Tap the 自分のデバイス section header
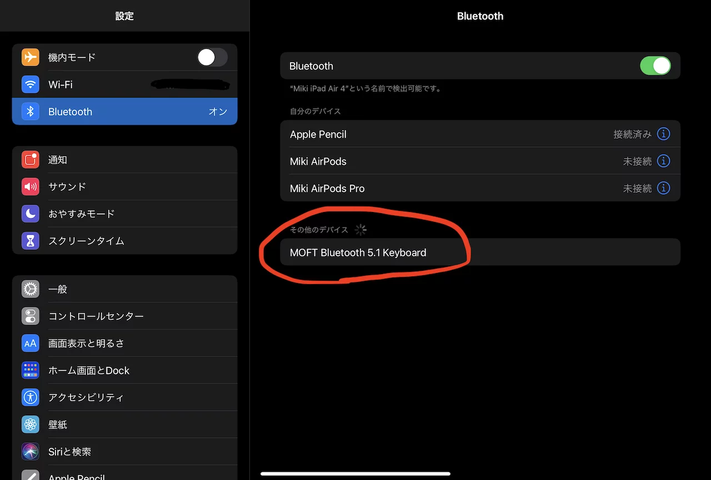 coord(315,111)
